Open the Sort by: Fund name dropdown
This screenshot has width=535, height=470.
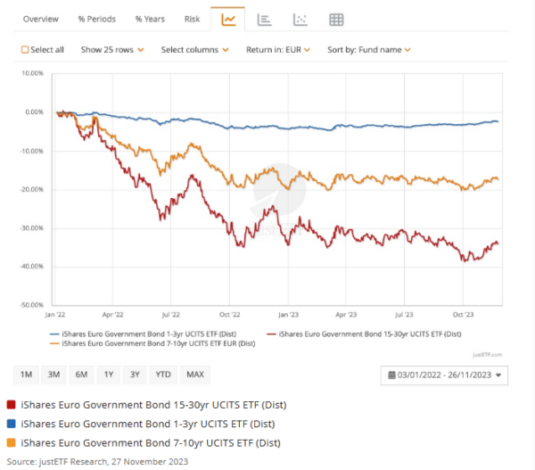369,50
